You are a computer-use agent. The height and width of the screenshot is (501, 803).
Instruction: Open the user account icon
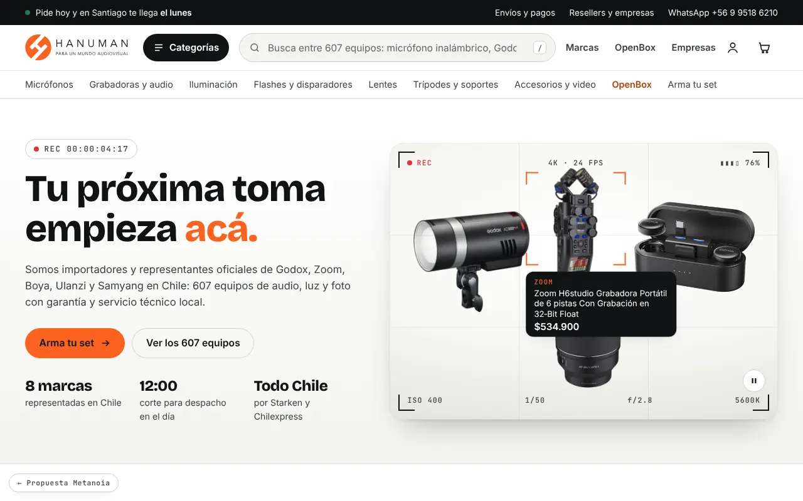click(732, 48)
